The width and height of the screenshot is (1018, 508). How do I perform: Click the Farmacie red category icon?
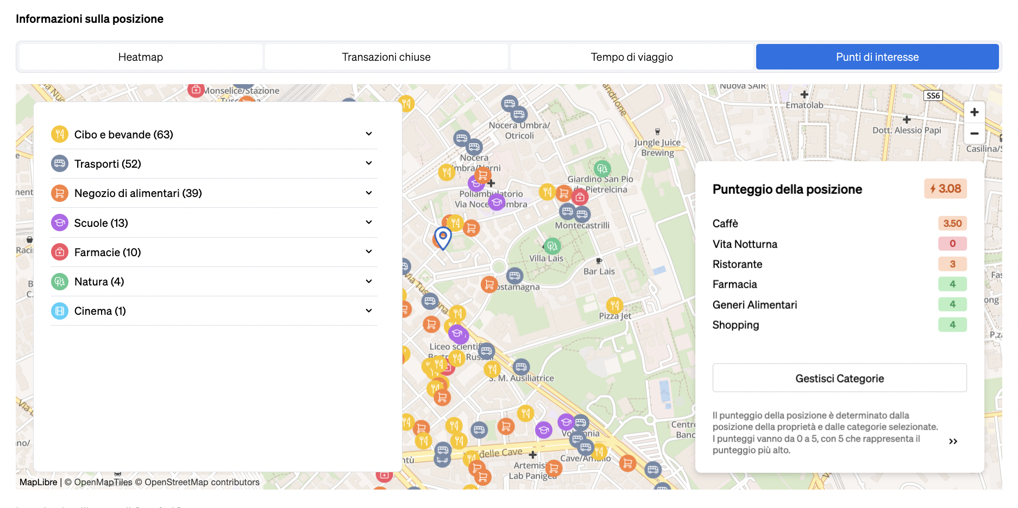tap(60, 252)
